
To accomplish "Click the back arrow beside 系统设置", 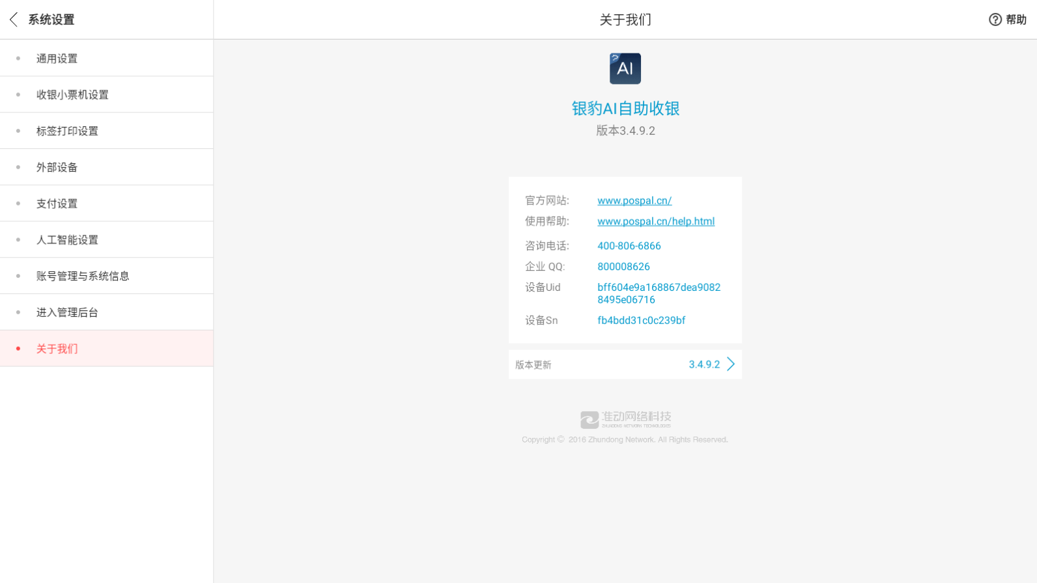I will click(14, 20).
